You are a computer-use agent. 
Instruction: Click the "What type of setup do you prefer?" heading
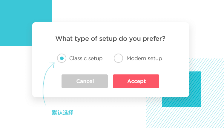click(x=111, y=39)
